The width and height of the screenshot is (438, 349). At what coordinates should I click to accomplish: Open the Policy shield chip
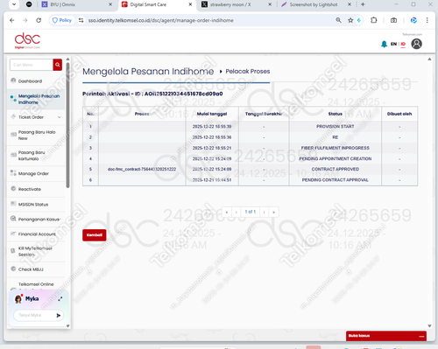62,20
